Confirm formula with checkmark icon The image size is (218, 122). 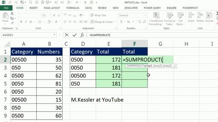coord(75,35)
